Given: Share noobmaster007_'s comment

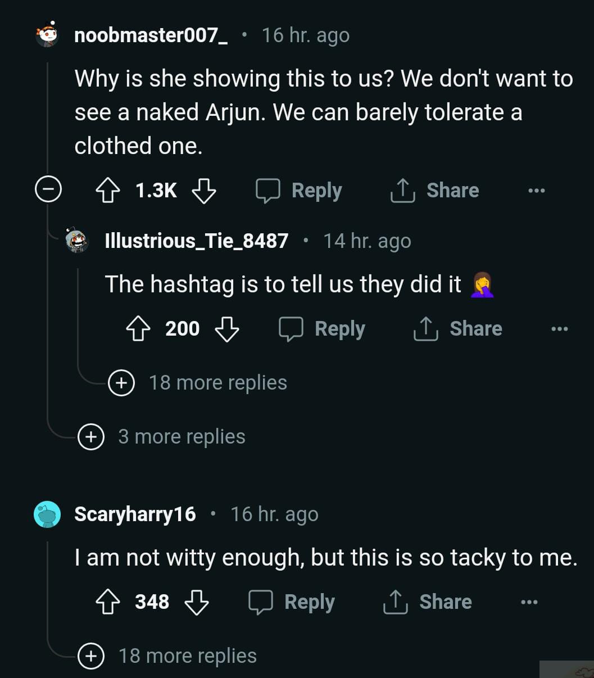Looking at the screenshot, I should (435, 191).
